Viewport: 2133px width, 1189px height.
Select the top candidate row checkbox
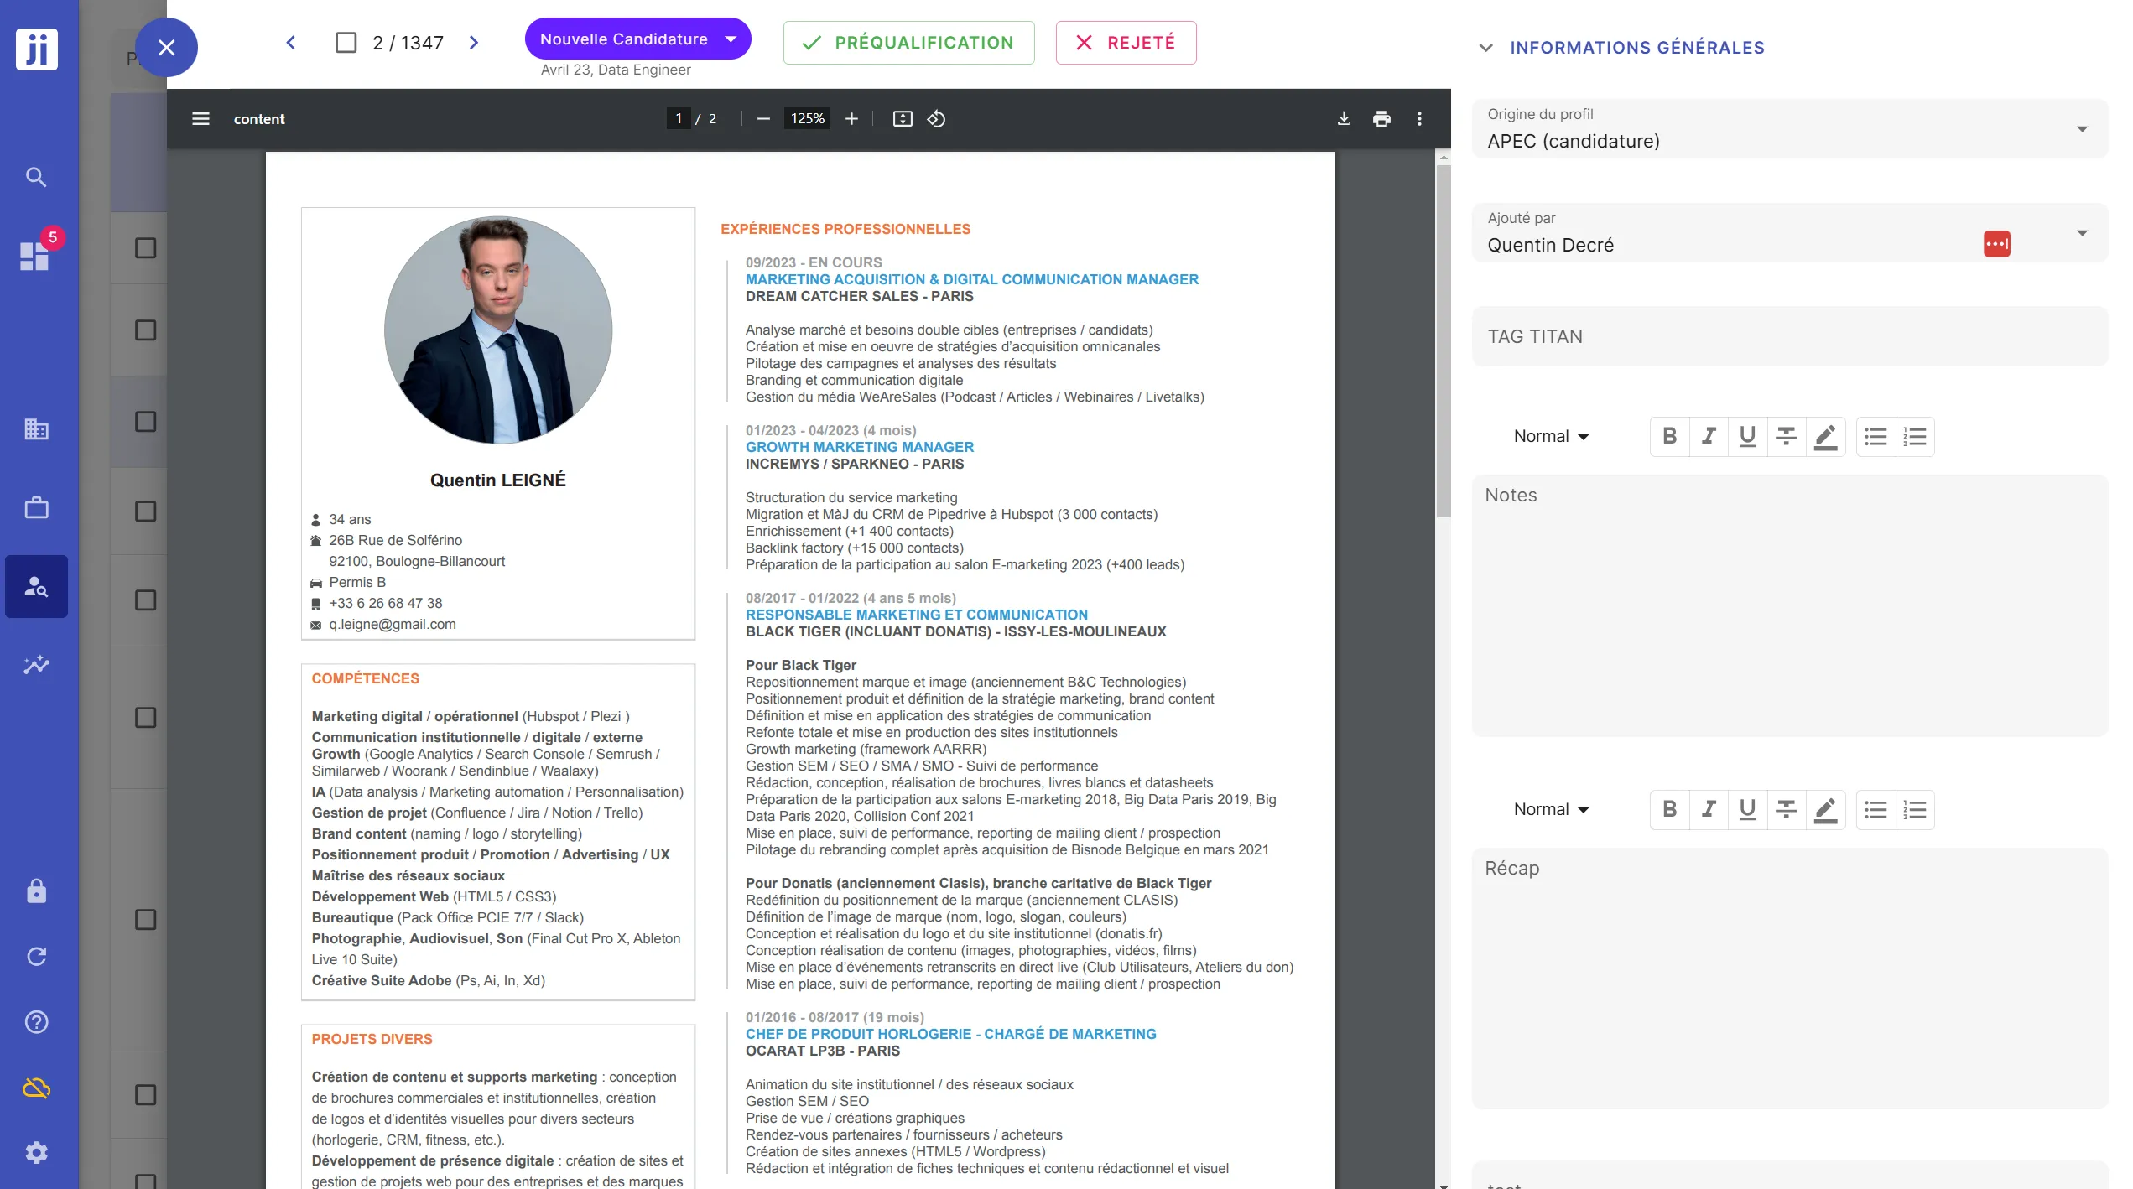144,247
